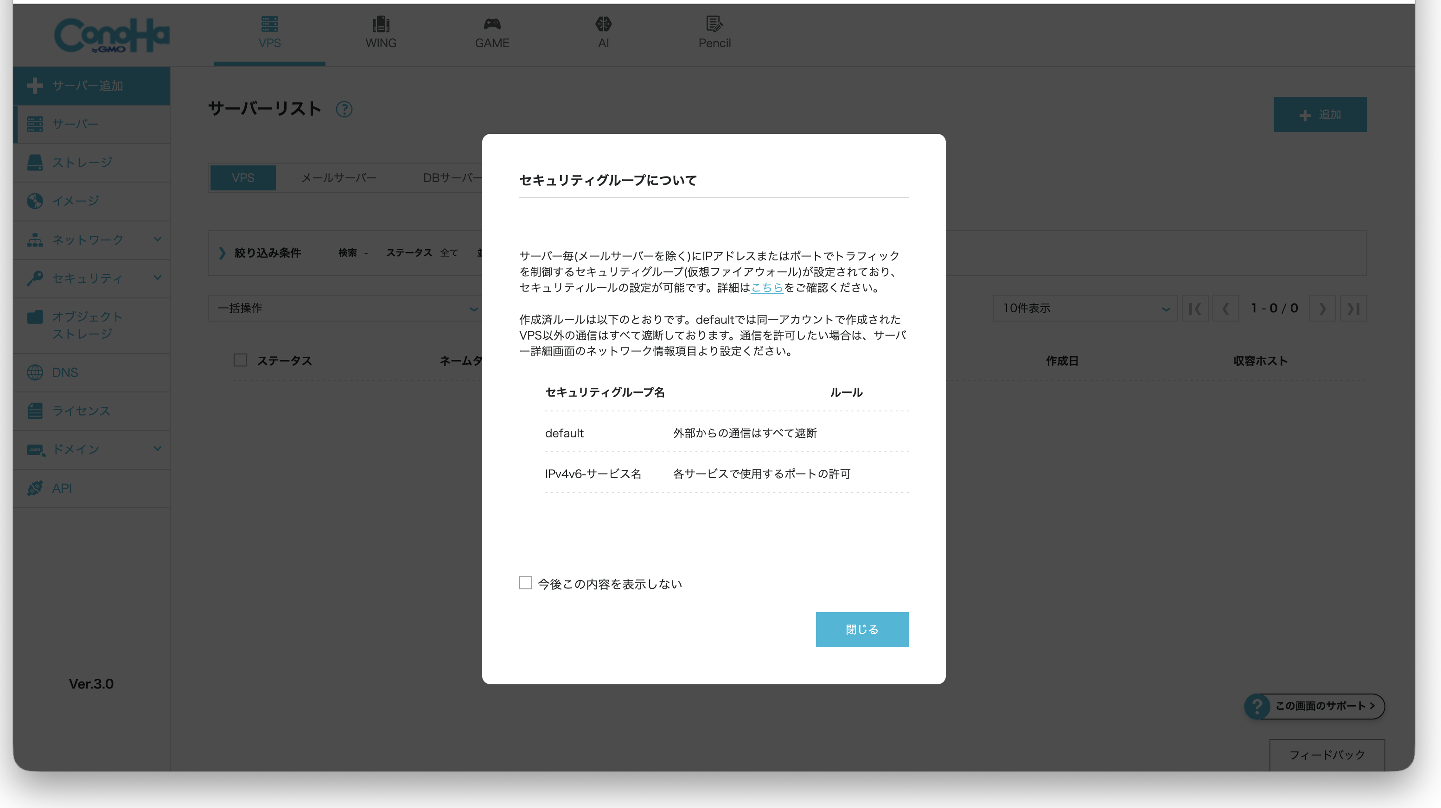
Task: Open the DNS globe icon
Action: [35, 372]
